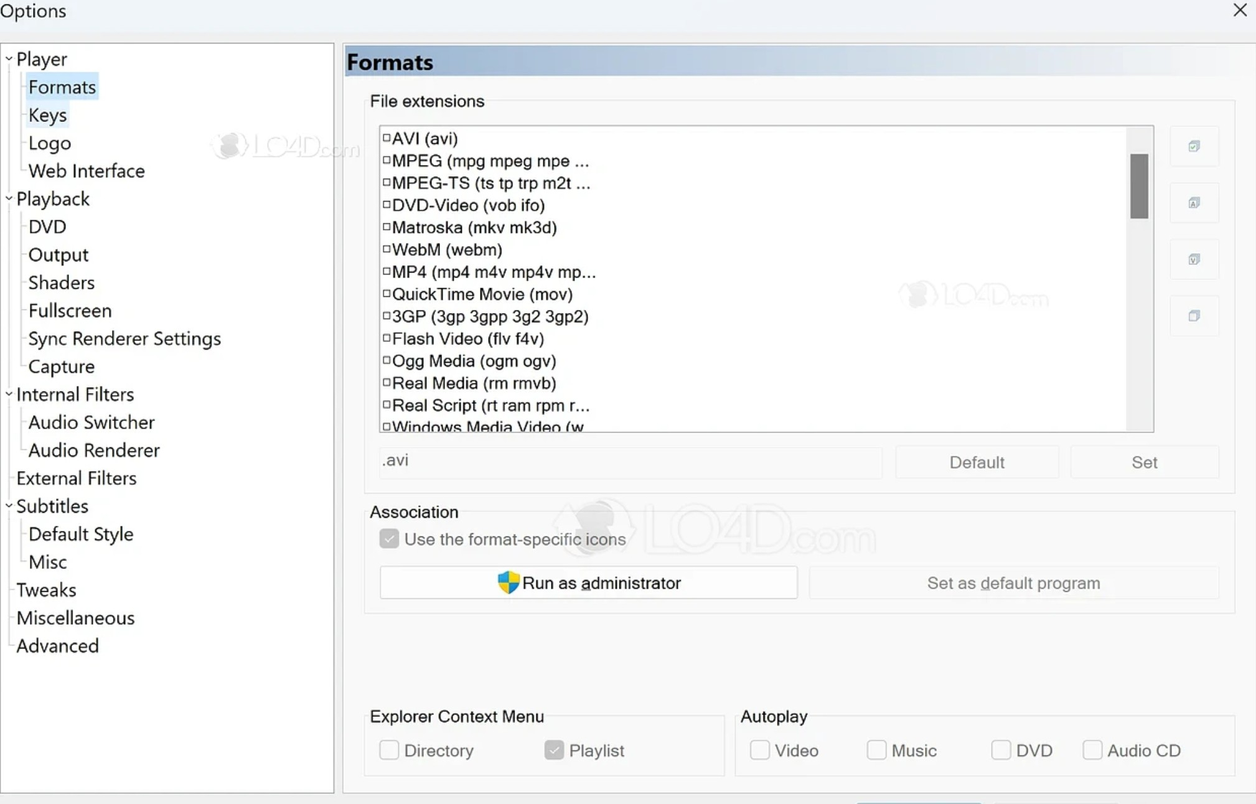
Task: Enable Autoplay for Music
Action: click(876, 750)
